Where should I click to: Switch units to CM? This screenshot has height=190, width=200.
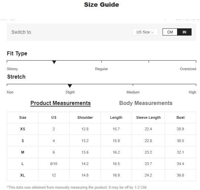tap(170, 32)
